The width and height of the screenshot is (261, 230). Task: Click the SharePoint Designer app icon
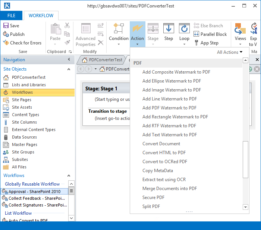7,6
